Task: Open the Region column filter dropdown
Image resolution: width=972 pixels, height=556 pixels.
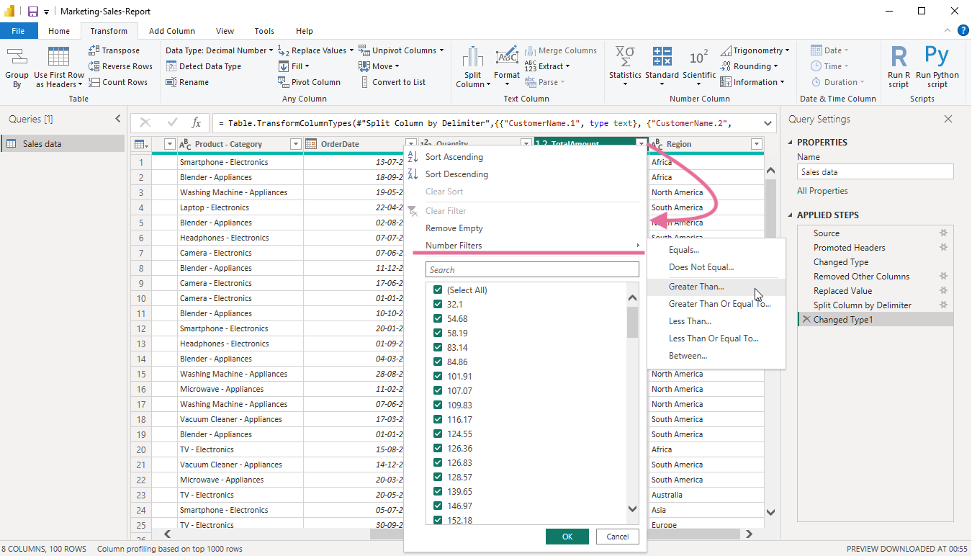Action: tap(756, 143)
